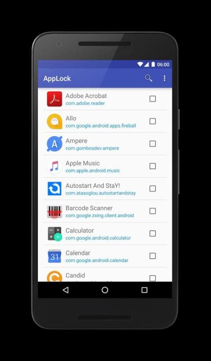Open the search magnifier icon in AppLock
The width and height of the screenshot is (211, 361).
click(148, 78)
